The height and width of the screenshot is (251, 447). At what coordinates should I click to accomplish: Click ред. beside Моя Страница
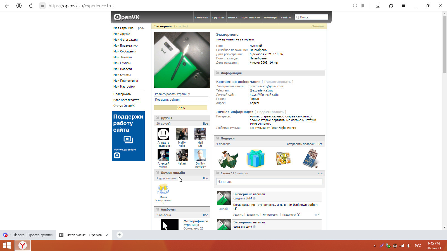pos(141,28)
